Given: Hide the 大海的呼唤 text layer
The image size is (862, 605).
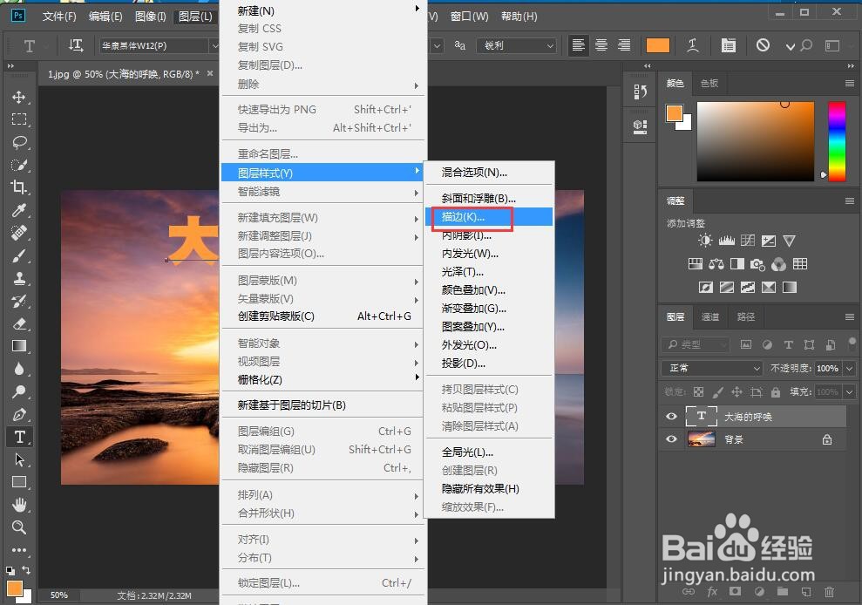Looking at the screenshot, I should pos(671,417).
